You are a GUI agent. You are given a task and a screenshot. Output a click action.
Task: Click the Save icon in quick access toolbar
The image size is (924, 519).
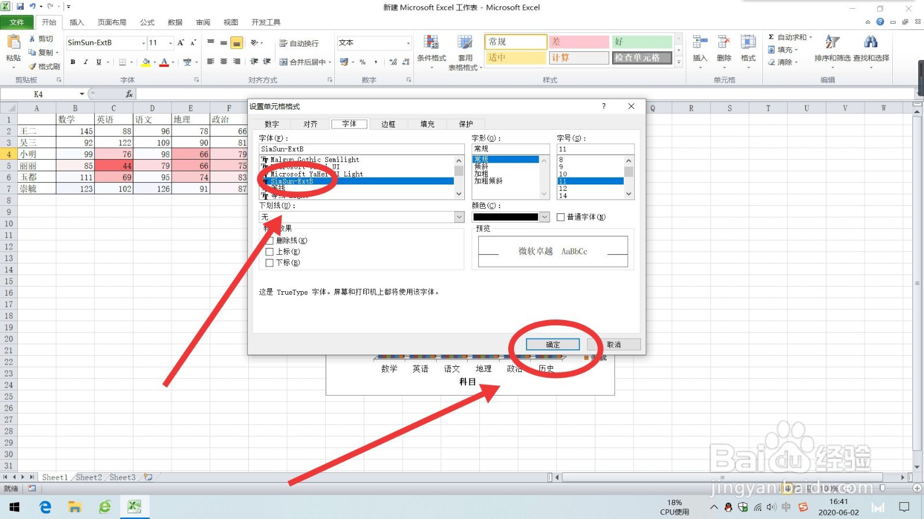[20, 6]
